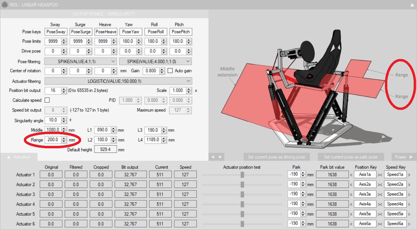Click the hexapod app icon in title bar
This screenshot has width=417, height=230.
5,5
